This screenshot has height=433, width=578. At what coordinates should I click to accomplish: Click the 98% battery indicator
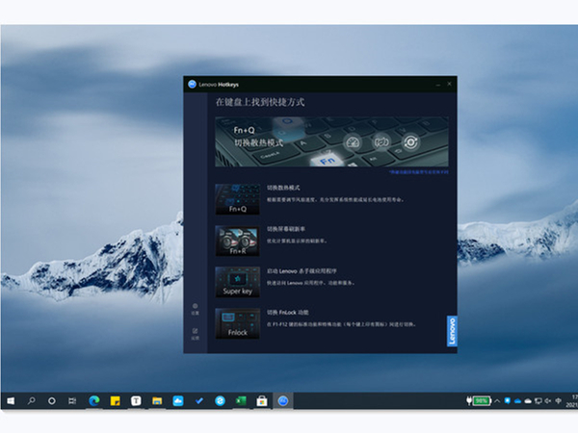click(480, 400)
